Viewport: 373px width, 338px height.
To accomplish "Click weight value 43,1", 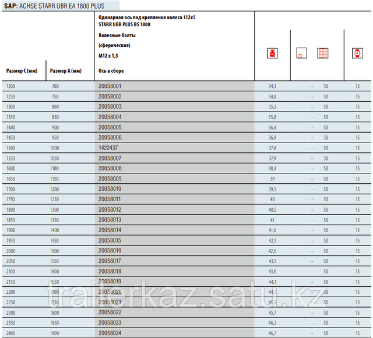I will tap(272, 261).
